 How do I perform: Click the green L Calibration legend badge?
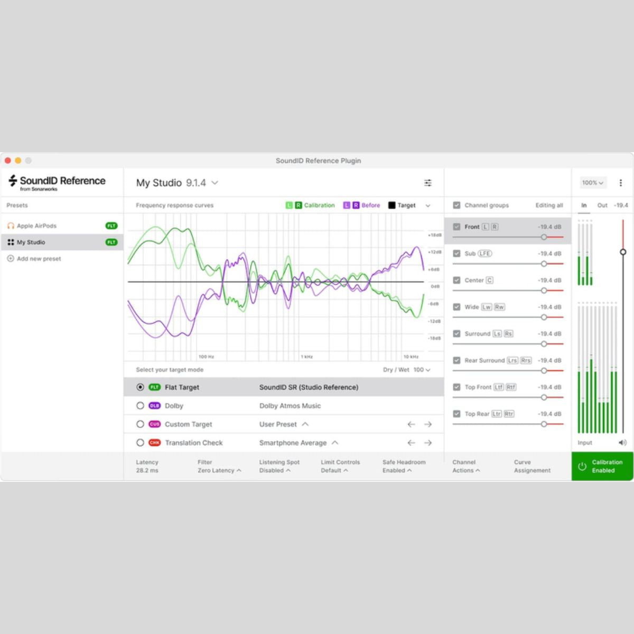289,205
